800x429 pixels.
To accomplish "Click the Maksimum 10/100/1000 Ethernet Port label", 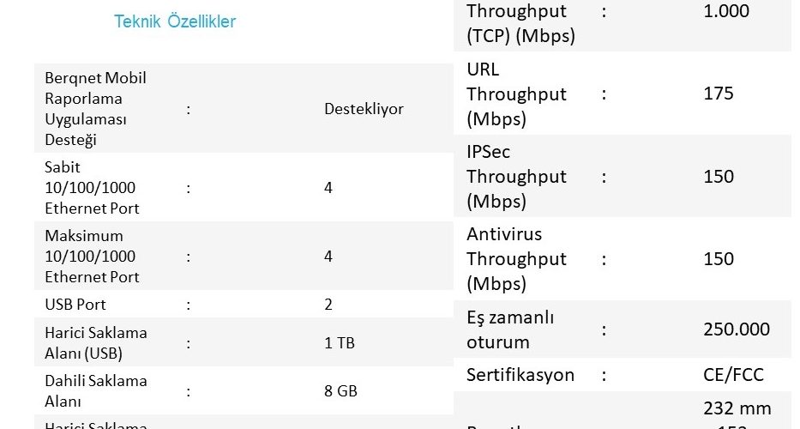I will (x=92, y=257).
